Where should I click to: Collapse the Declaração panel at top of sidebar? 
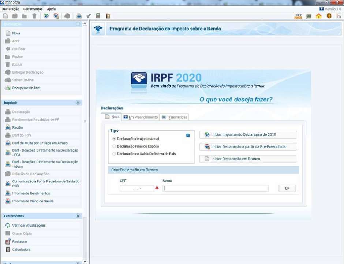pyautogui.click(x=78, y=24)
